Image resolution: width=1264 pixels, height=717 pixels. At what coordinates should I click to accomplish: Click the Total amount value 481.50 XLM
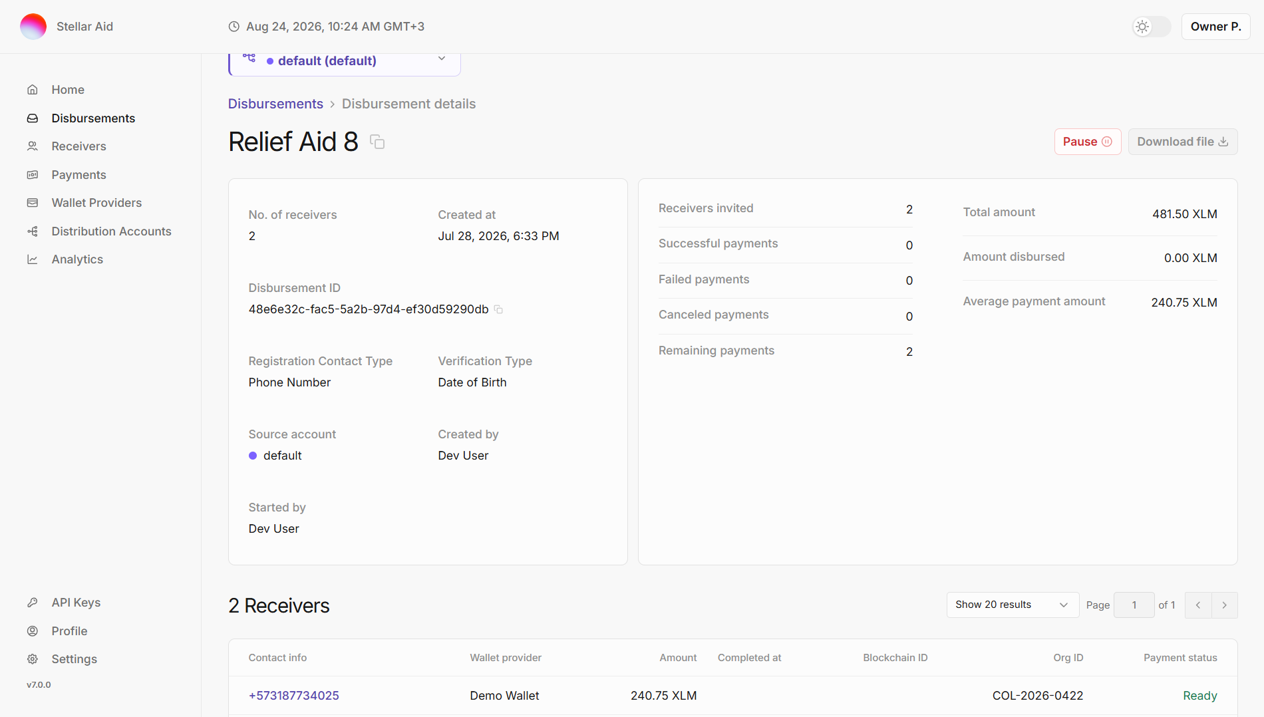1184,214
